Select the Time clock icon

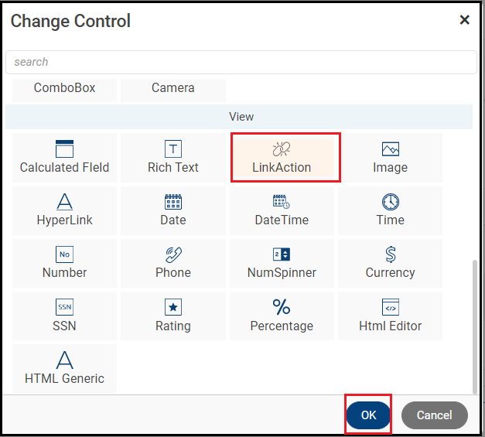tap(390, 202)
